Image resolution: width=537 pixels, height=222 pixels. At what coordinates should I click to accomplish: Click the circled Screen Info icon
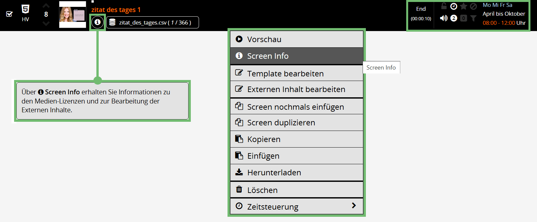[97, 22]
